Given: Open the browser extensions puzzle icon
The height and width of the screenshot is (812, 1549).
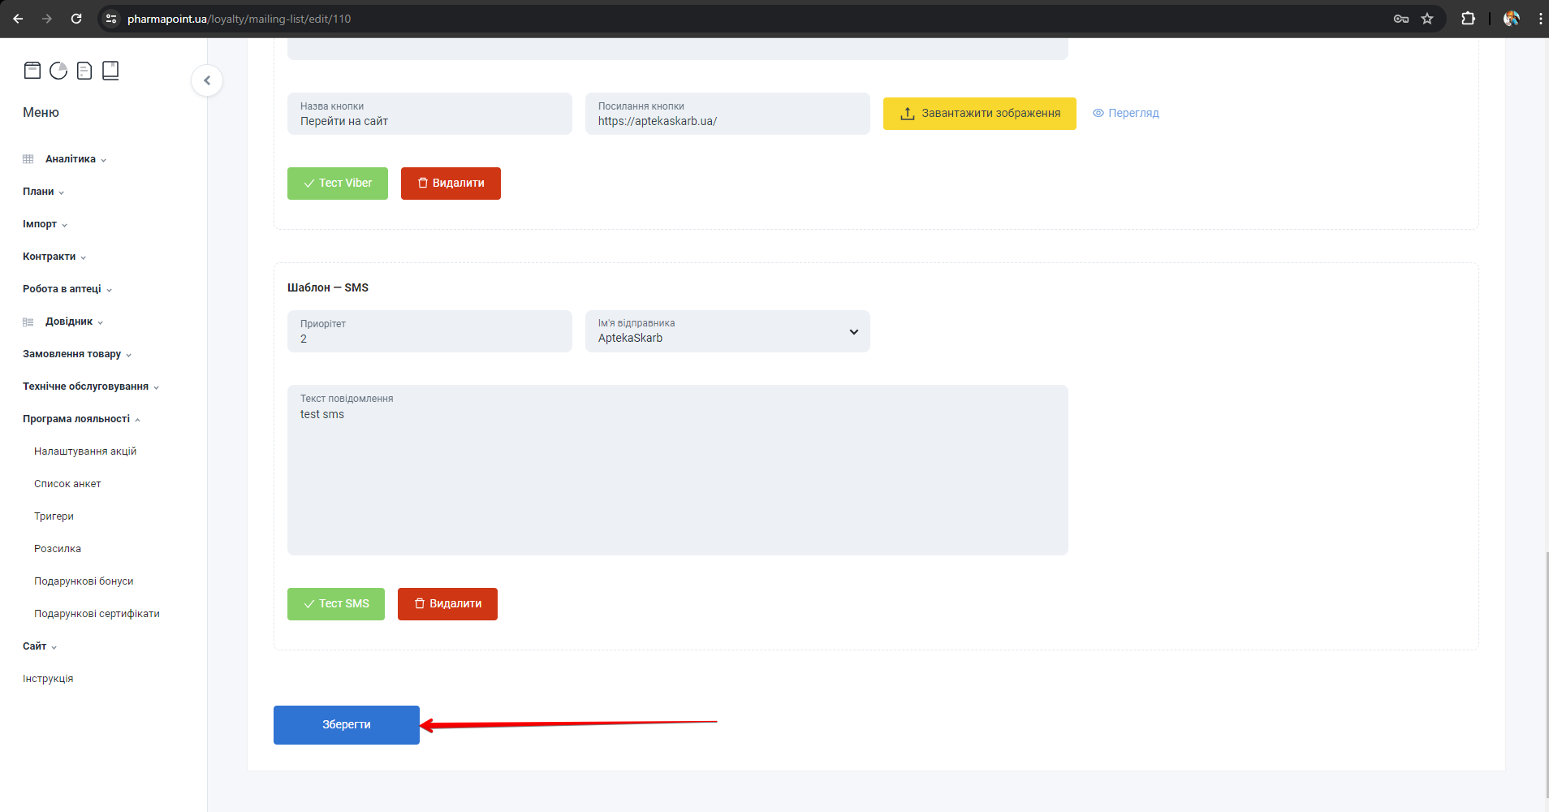Looking at the screenshot, I should coord(1468,19).
